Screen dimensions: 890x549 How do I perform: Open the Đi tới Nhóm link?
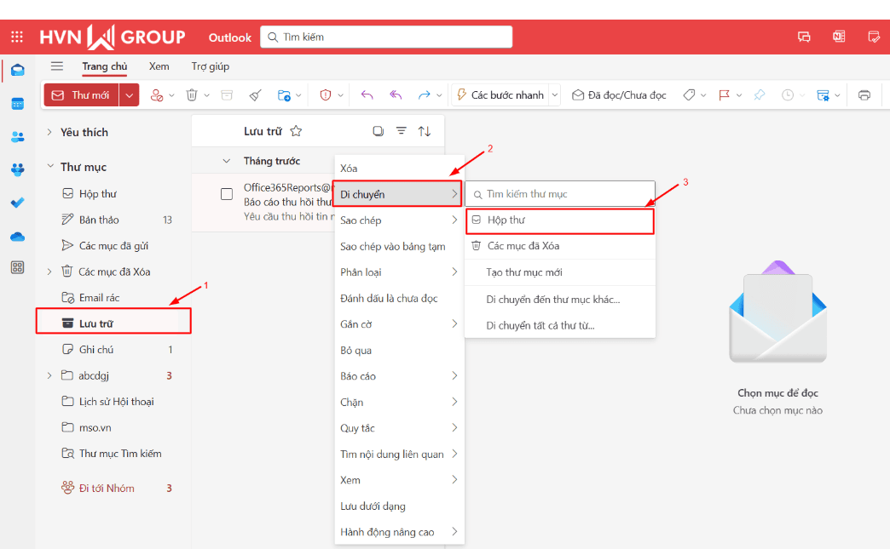click(x=107, y=489)
